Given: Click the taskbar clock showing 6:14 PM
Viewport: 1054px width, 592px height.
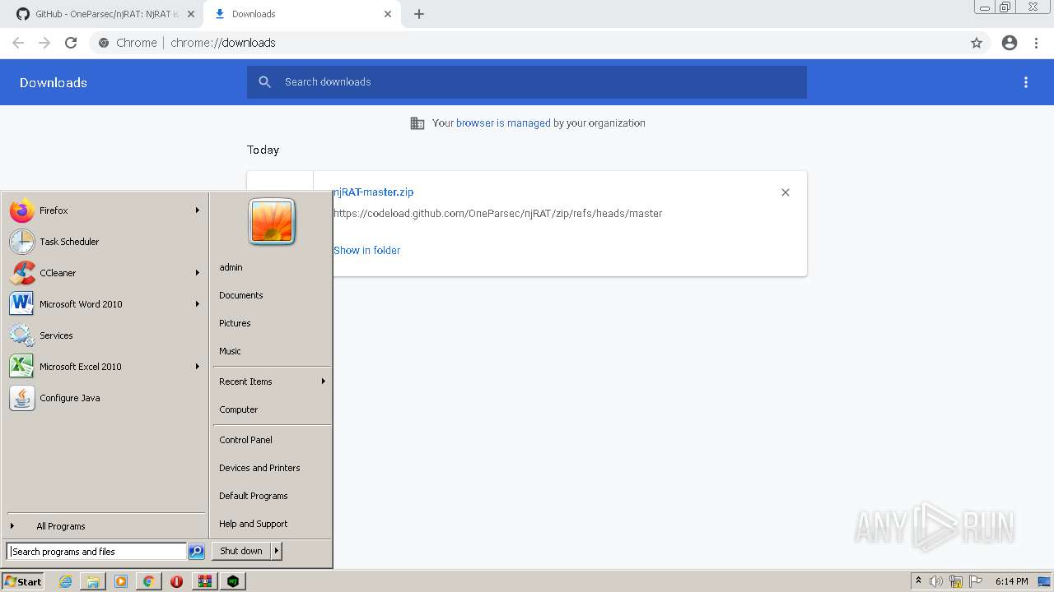Looking at the screenshot, I should coord(1011,581).
